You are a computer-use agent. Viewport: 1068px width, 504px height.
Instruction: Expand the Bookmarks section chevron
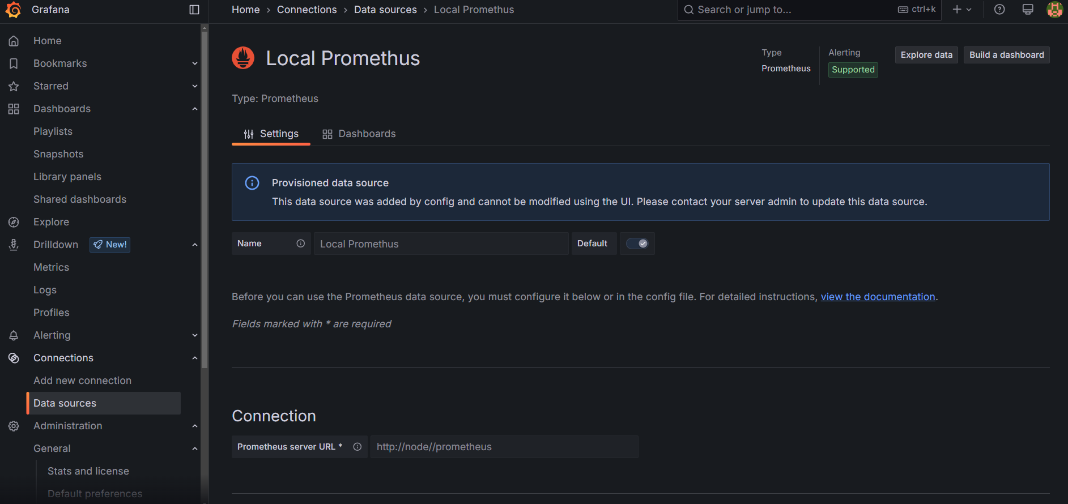[194, 63]
